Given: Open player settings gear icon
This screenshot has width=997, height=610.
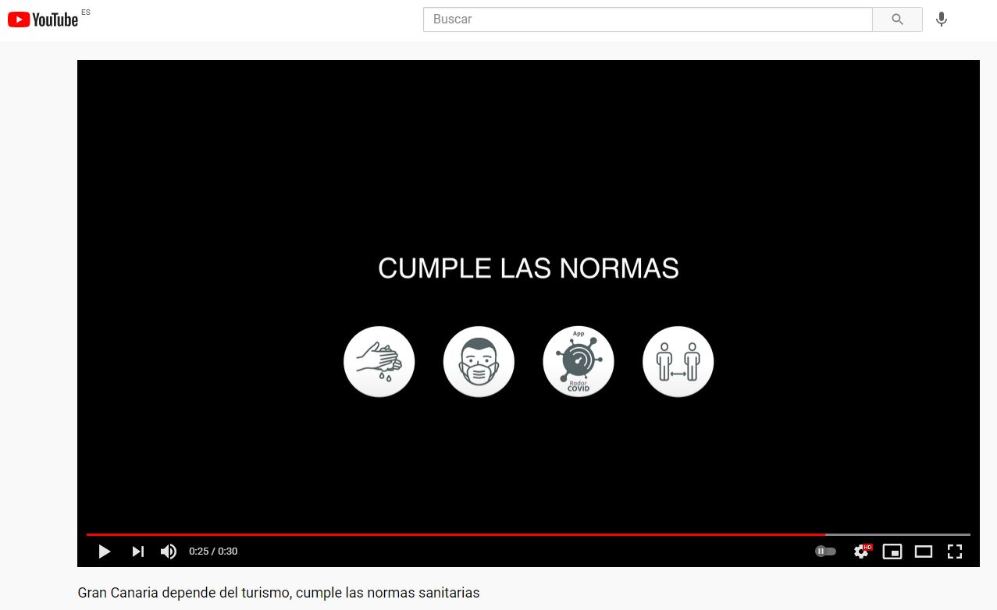Looking at the screenshot, I should [862, 551].
